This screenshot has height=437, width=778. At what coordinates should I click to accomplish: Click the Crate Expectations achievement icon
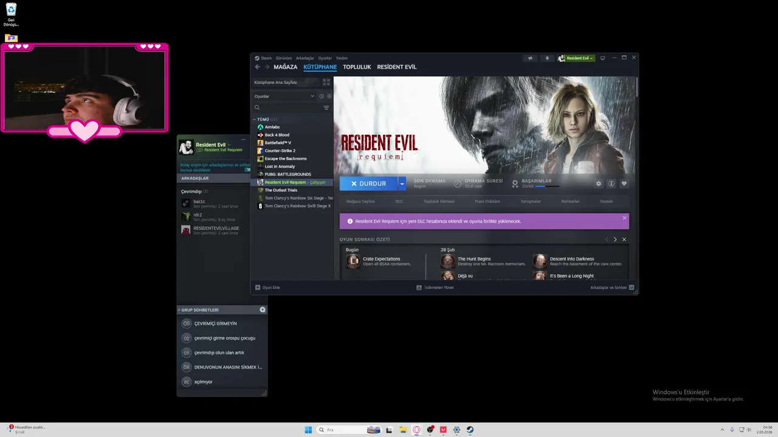click(353, 261)
